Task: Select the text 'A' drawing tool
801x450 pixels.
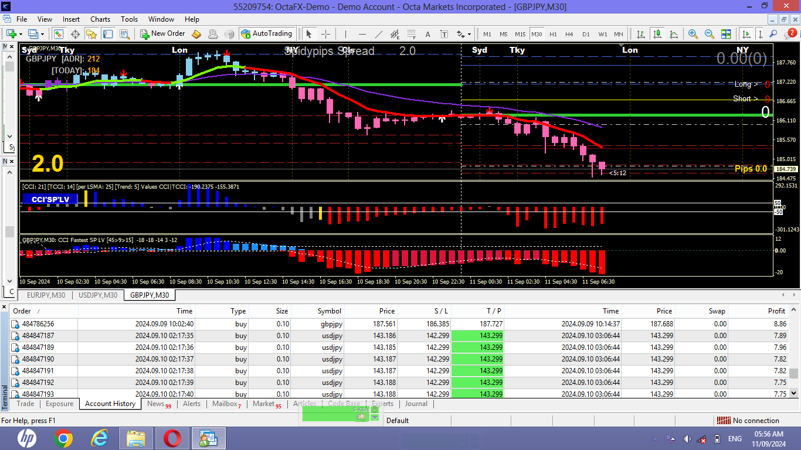Action: (x=428, y=34)
